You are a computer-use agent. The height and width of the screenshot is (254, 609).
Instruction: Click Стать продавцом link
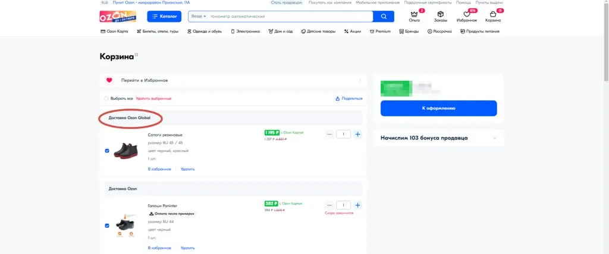[x=286, y=3]
